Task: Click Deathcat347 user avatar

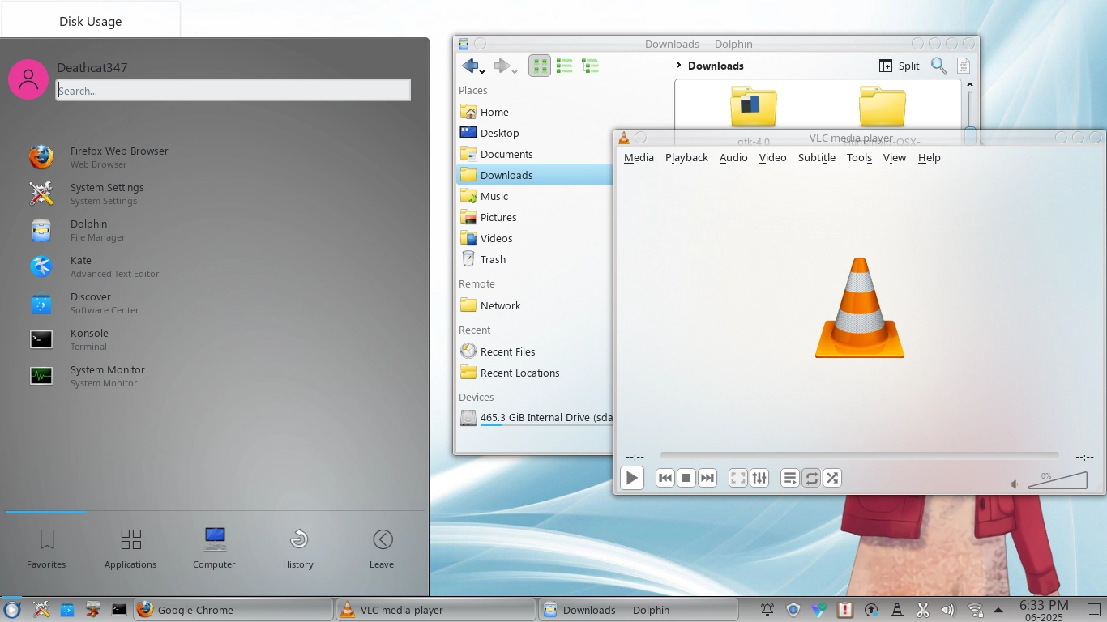Action: [x=28, y=79]
